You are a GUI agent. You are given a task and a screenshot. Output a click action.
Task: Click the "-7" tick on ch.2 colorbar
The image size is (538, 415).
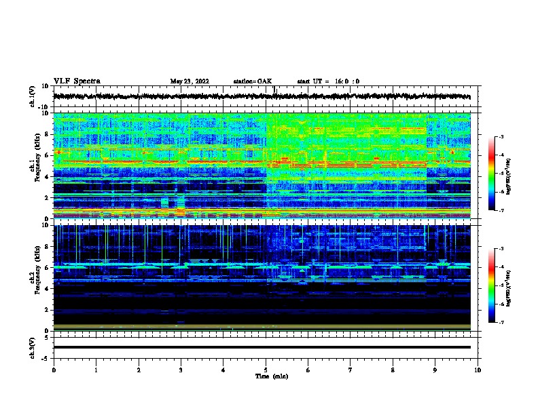coord(501,323)
